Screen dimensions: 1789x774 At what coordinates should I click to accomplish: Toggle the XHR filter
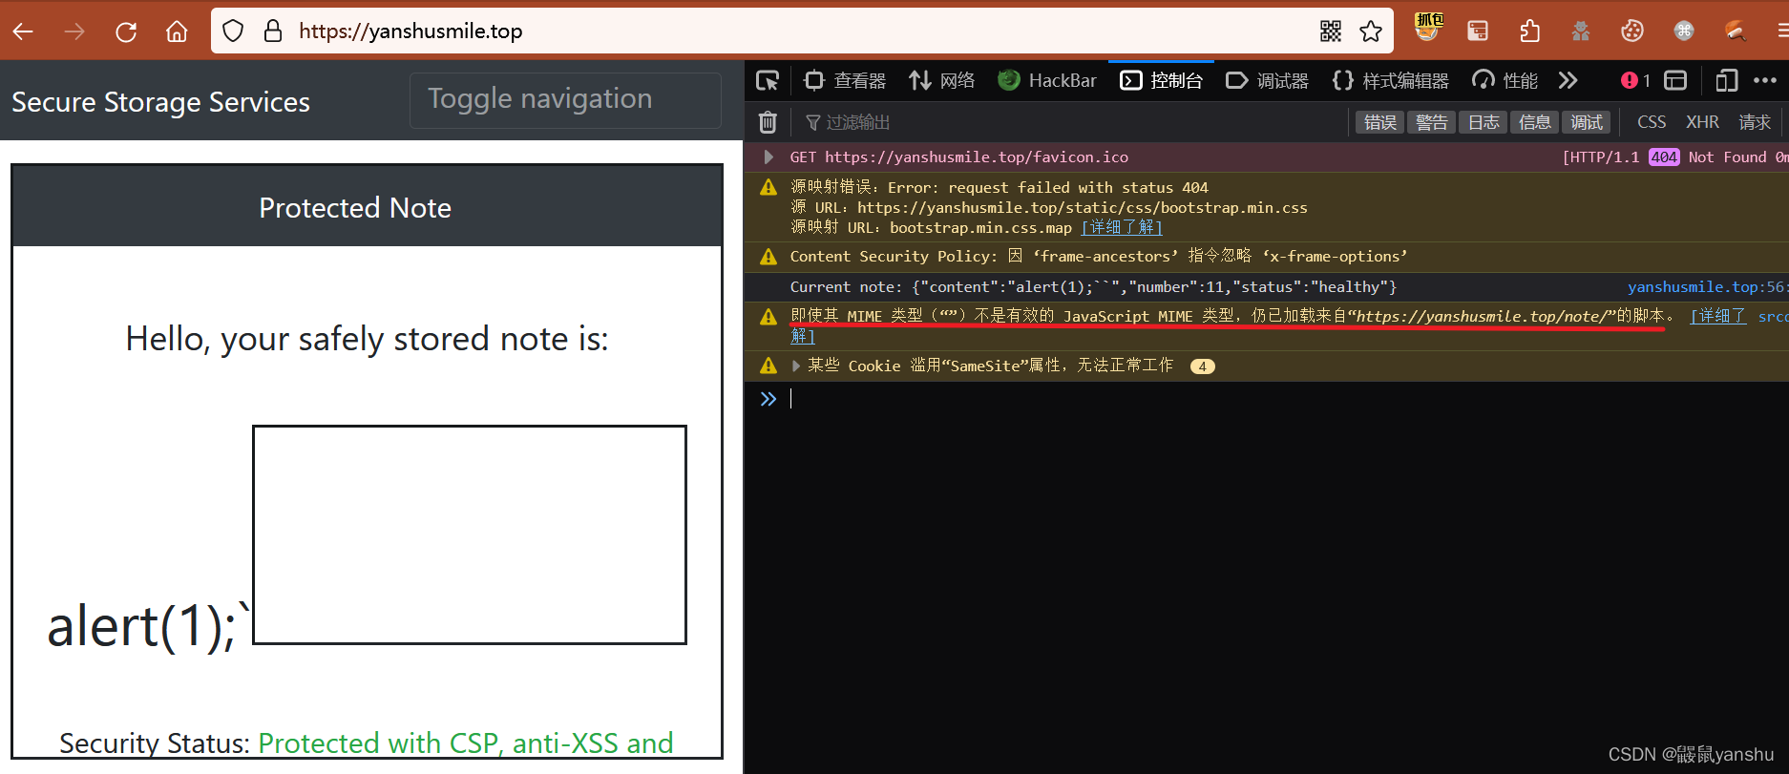[x=1702, y=122]
